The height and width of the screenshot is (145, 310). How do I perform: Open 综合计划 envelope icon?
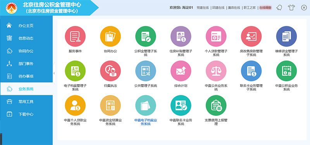[x=181, y=71]
